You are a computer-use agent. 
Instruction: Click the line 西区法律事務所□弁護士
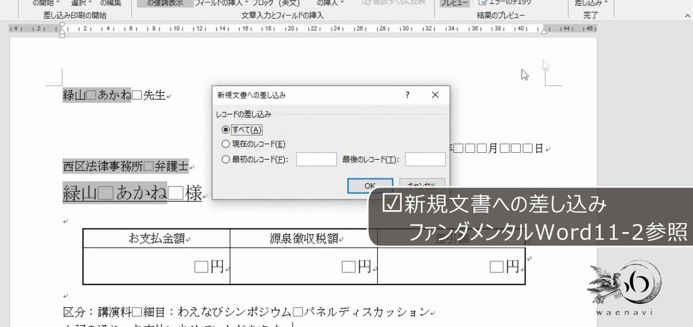coord(126,167)
